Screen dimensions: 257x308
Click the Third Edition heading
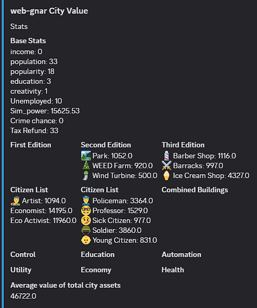[183, 145]
